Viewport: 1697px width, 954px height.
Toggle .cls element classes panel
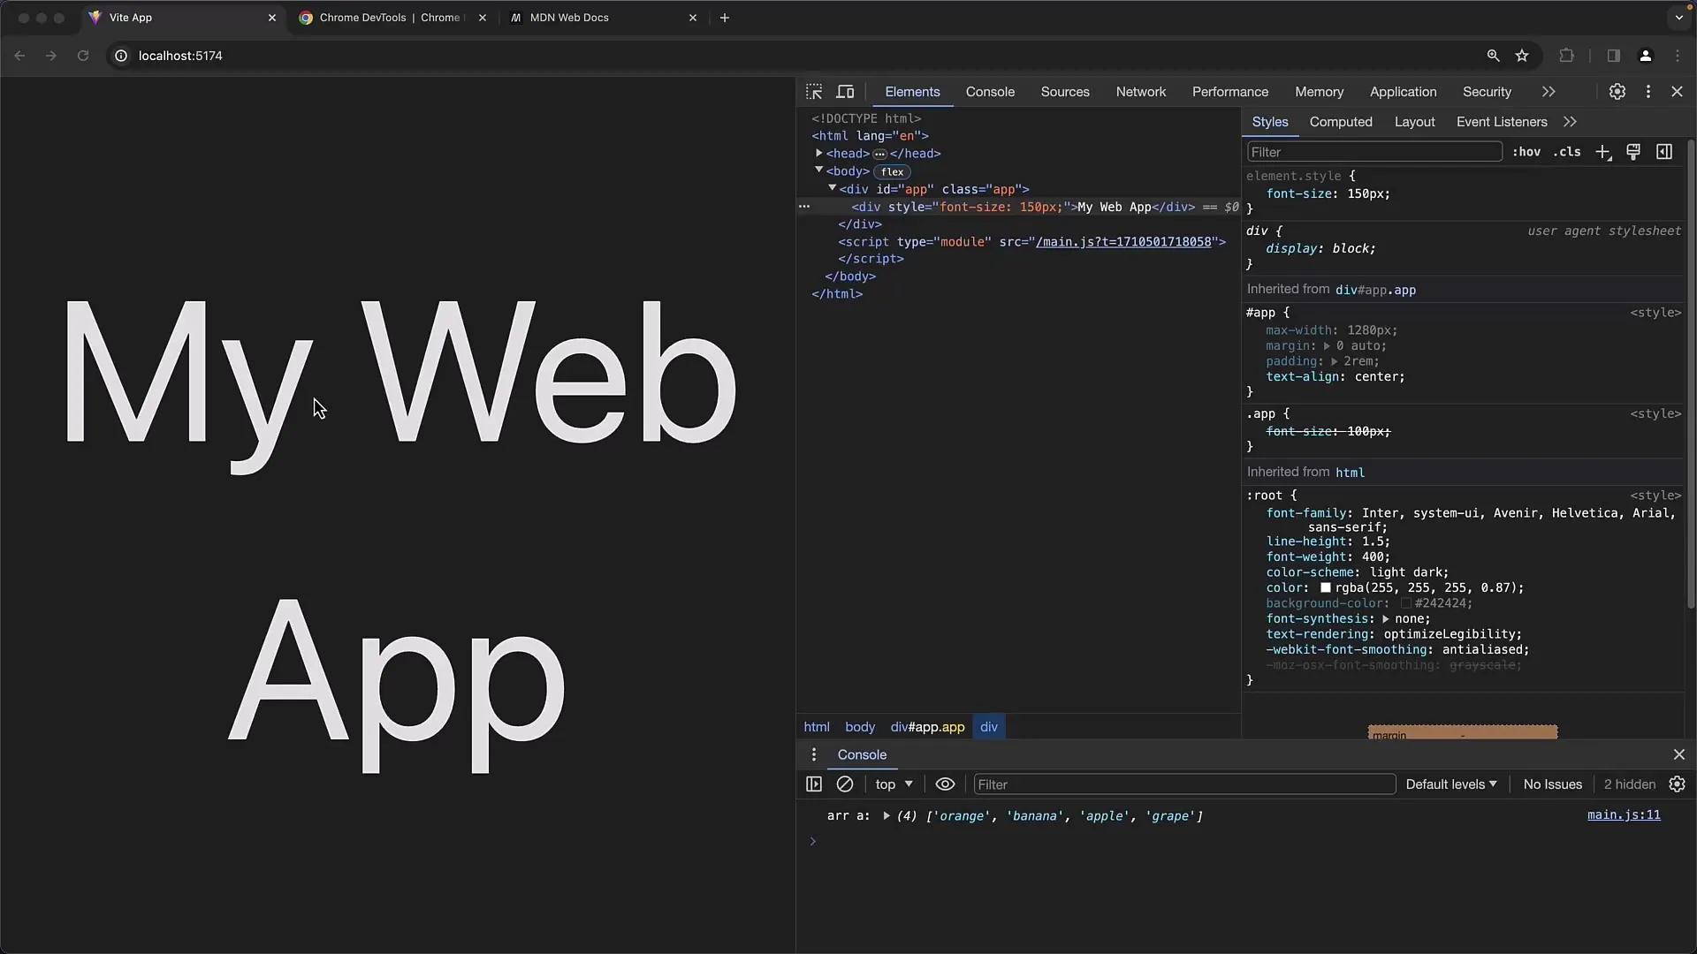coord(1567,152)
